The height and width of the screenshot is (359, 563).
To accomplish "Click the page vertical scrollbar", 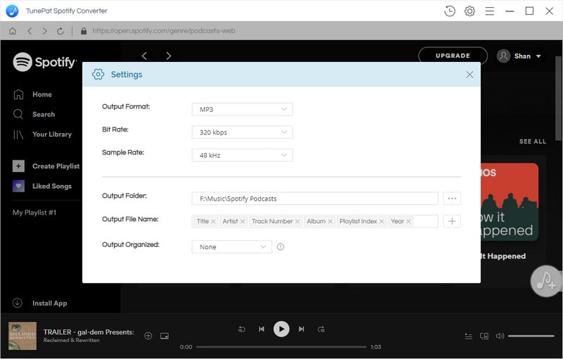I will [558, 99].
